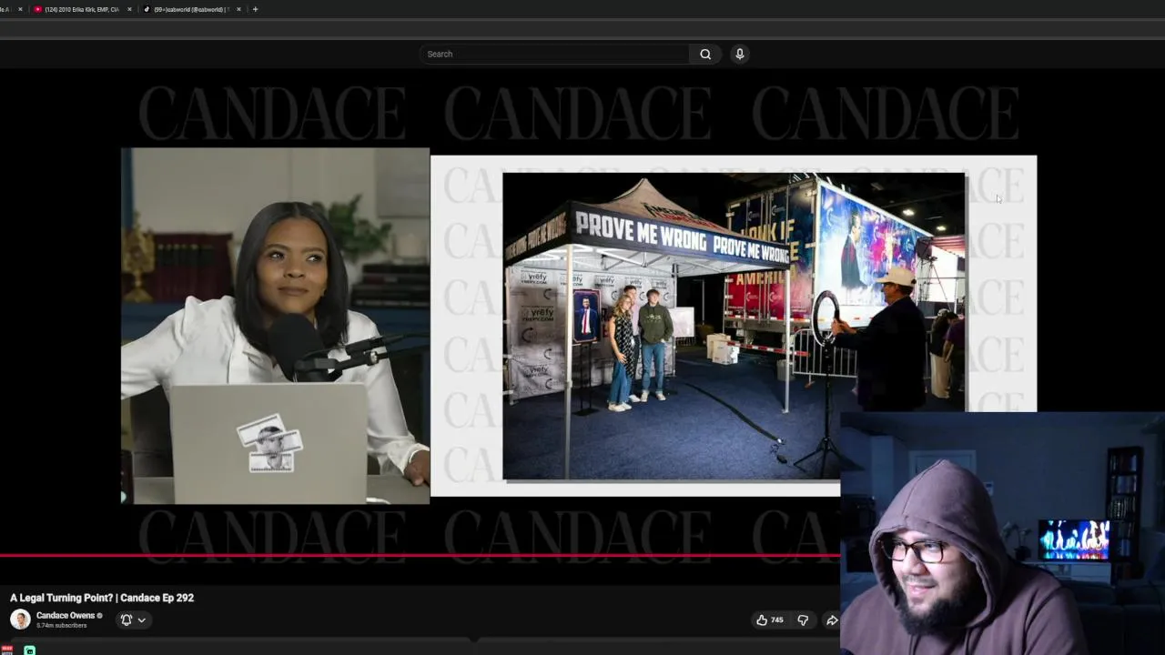Open Candace Owens channel avatar
The height and width of the screenshot is (655, 1165).
click(x=20, y=620)
